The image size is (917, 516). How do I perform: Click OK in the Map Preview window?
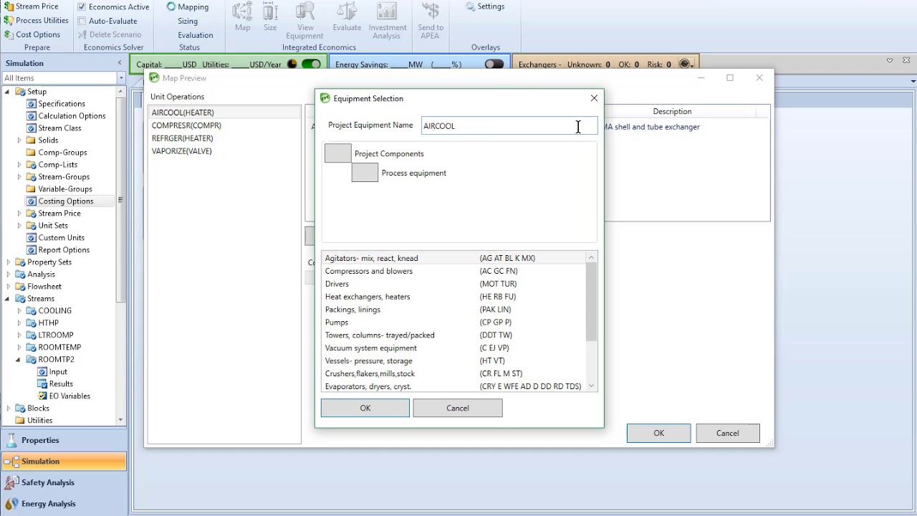tap(659, 433)
